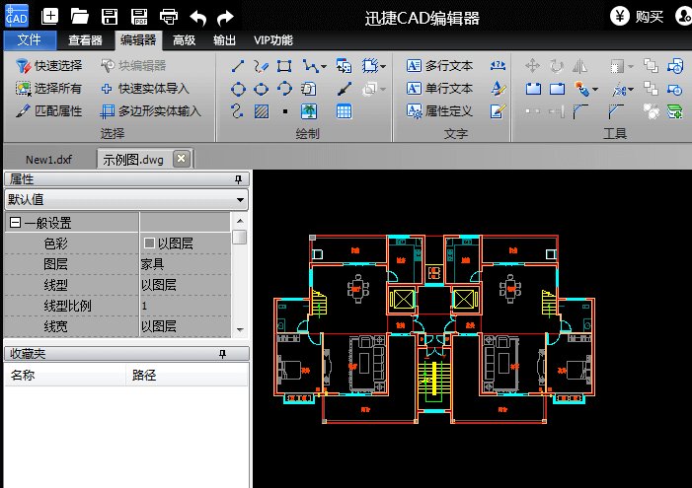
Task: Select the rectangle drawing tool
Action: (284, 66)
